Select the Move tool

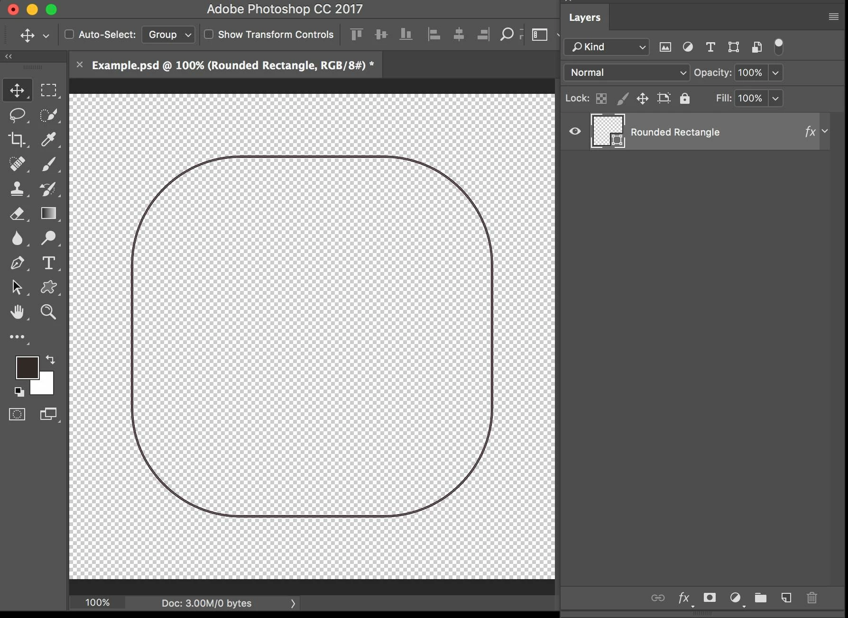[17, 90]
